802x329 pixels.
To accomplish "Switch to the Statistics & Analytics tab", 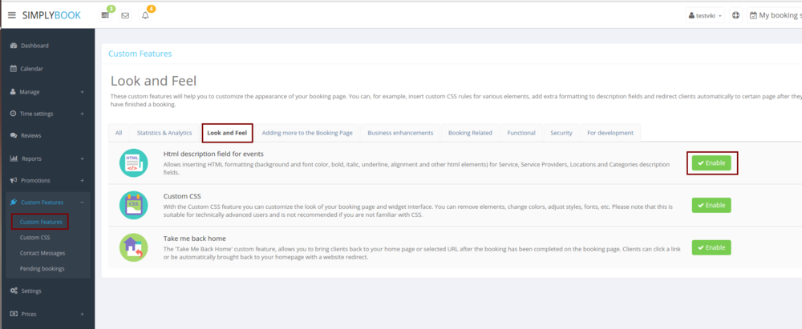I will 164,133.
